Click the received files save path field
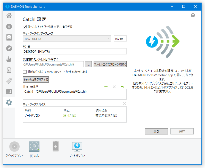Screen dimensions: 205x168 53,64
